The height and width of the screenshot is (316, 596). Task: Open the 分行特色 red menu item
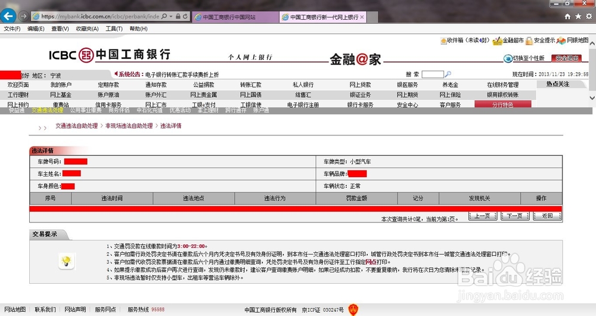[502, 104]
